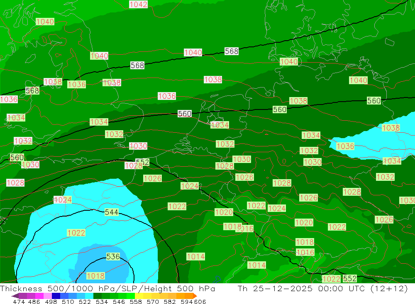This screenshot has height=304, width=415.
Task: Click the darkest green legend swatch
Action: tap(98, 296)
